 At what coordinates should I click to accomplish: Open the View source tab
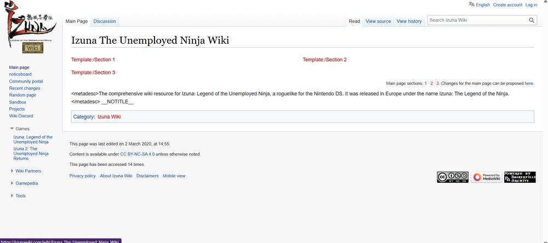click(378, 21)
